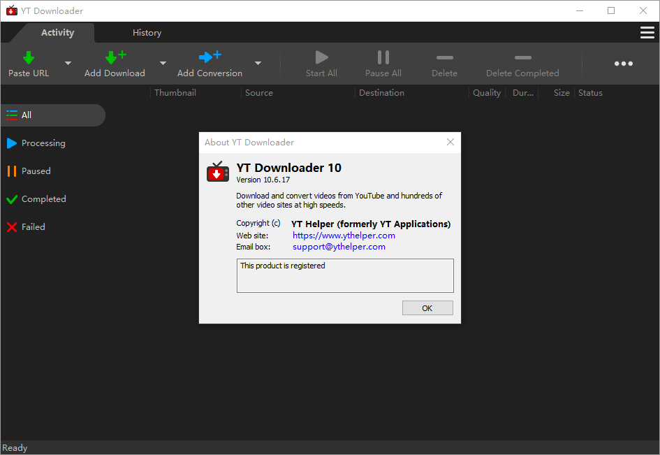This screenshot has width=660, height=455.
Task: Switch to the Activity tab
Action: tap(58, 32)
